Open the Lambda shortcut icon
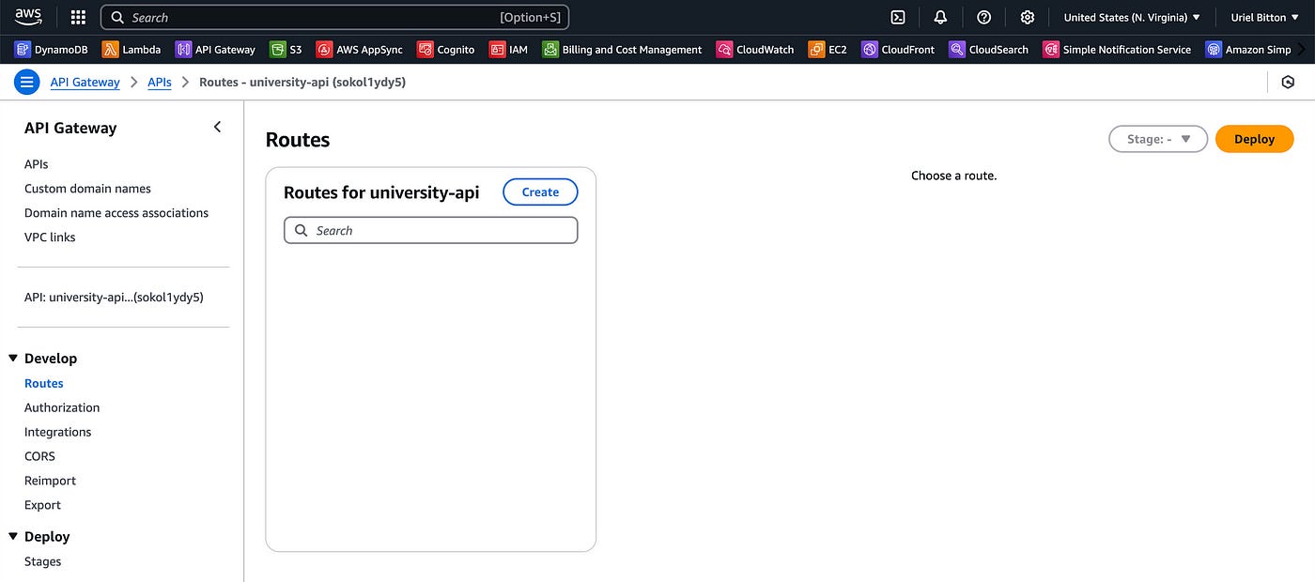This screenshot has width=1315, height=582. coord(110,50)
